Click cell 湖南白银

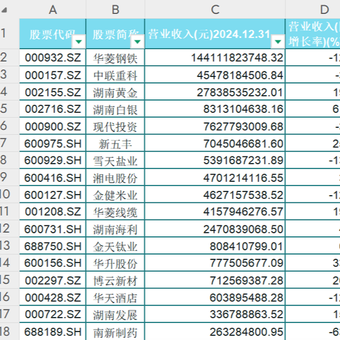115,109
